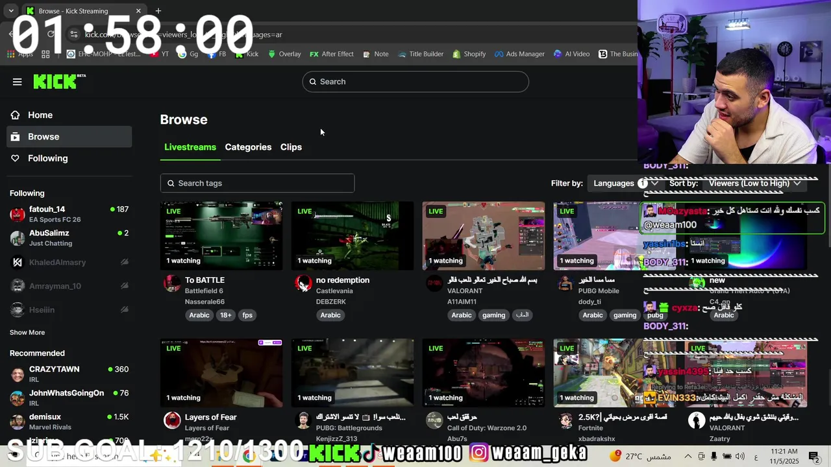Screen dimensions: 831x467
Task: Expand the browser tab search chevron
Action: [x=11, y=10]
